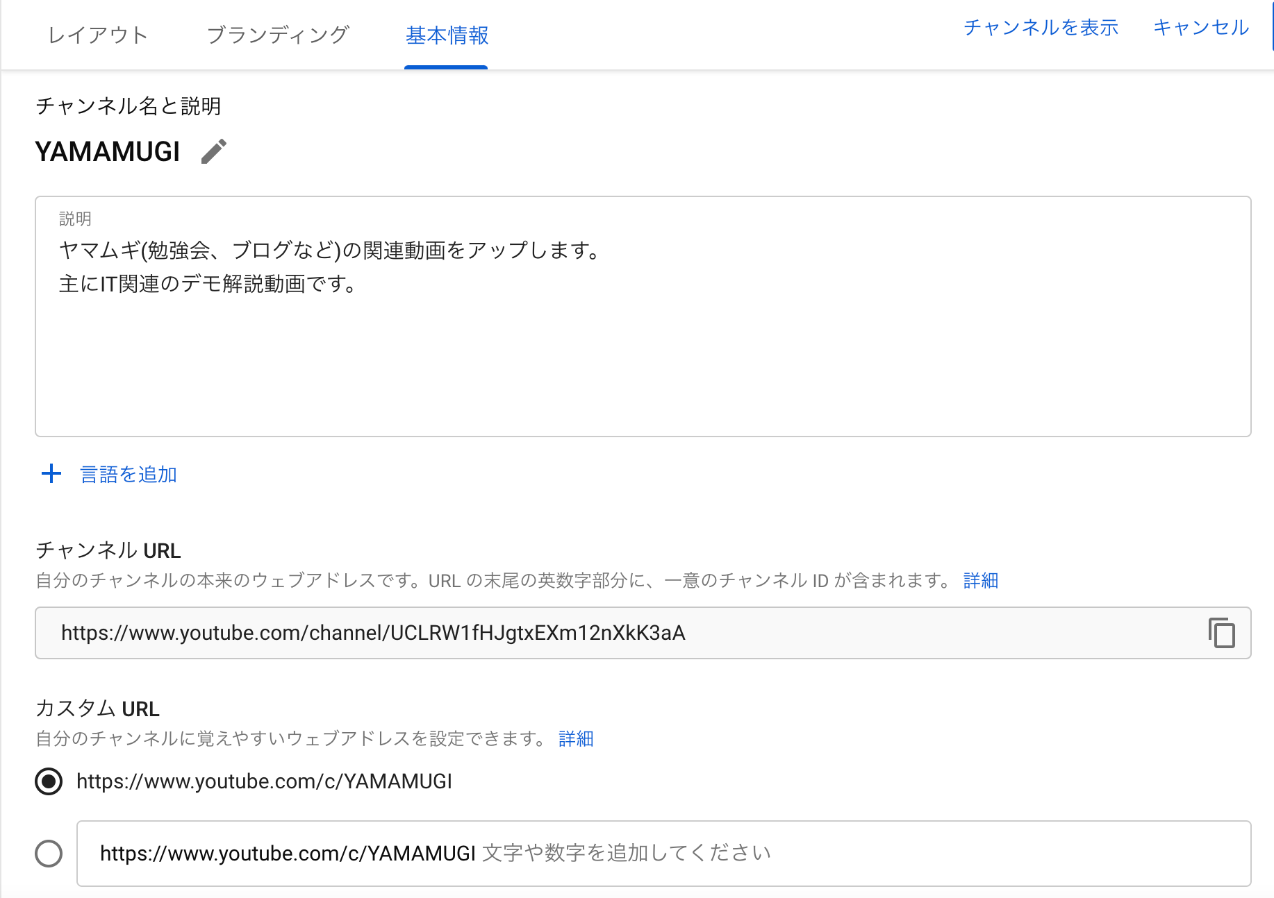Click the 説明 description text area
Viewport: 1274px width, 898px height.
(x=643, y=316)
